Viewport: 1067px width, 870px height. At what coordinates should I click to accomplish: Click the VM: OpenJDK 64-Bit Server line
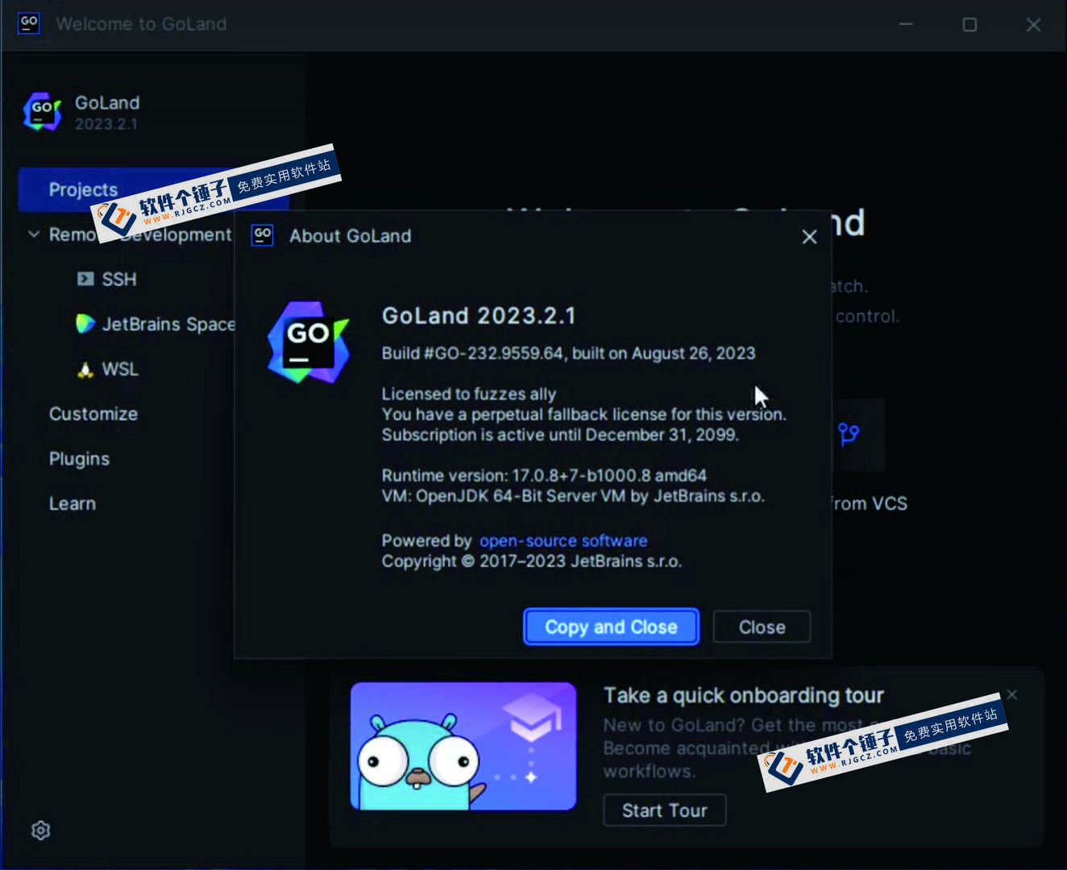(x=573, y=496)
